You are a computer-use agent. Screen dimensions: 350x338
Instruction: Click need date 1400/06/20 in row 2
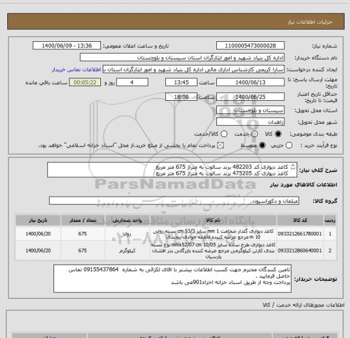coord(38,251)
